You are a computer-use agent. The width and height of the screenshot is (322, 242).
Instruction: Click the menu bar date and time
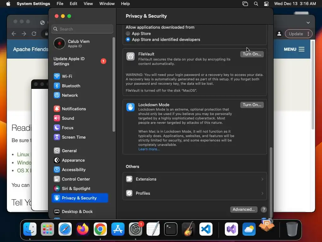click(x=295, y=4)
